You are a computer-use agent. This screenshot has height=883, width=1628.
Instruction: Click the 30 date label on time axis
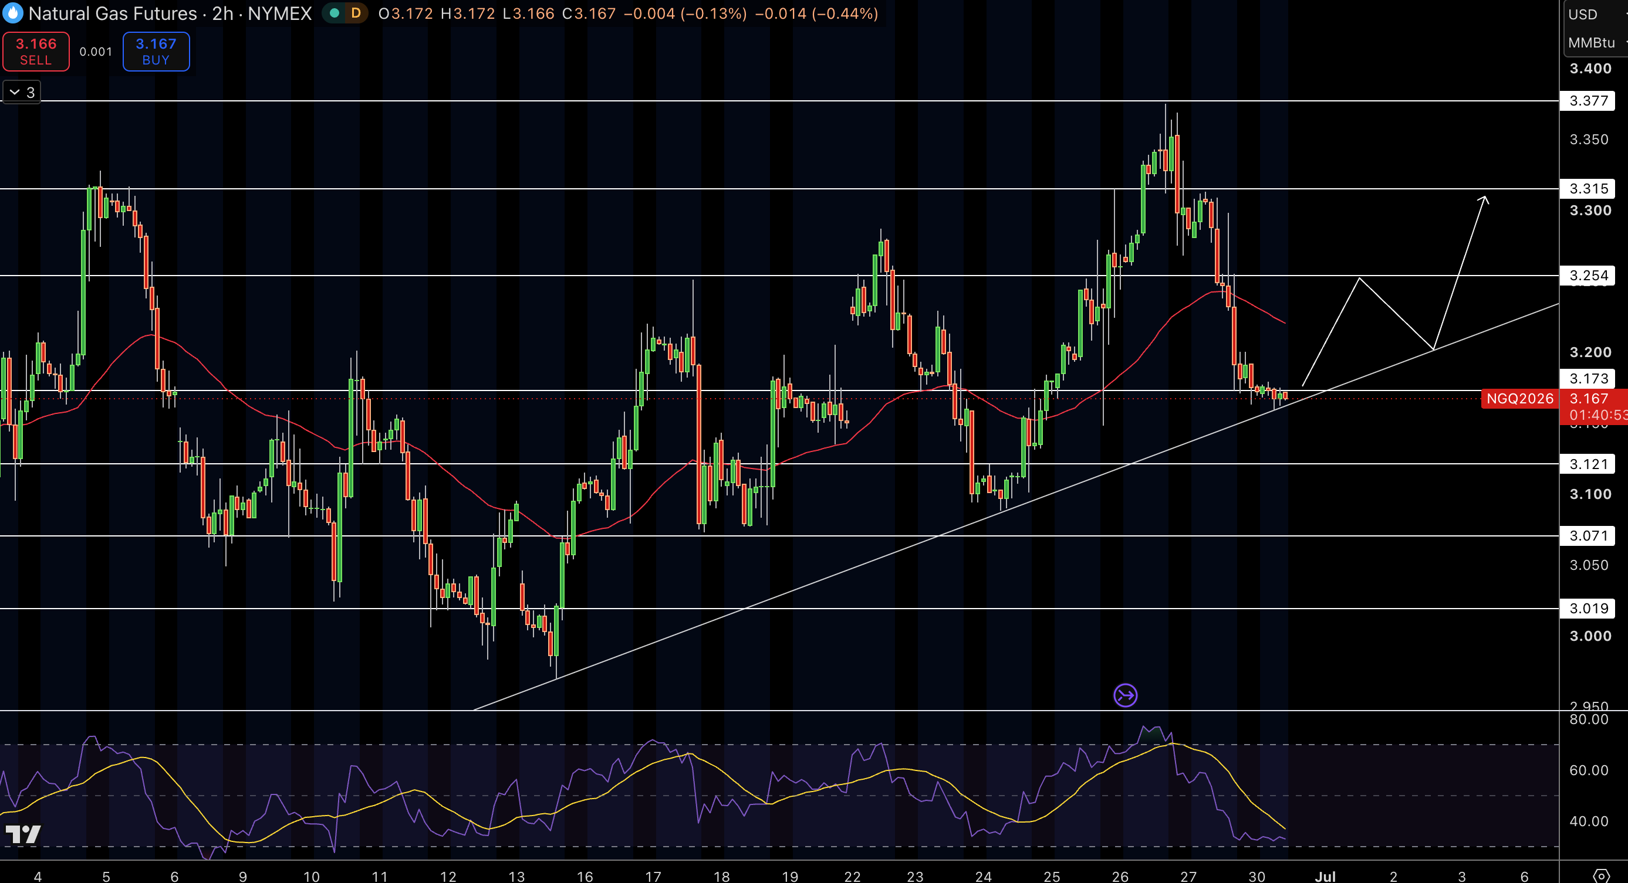pyautogui.click(x=1257, y=876)
